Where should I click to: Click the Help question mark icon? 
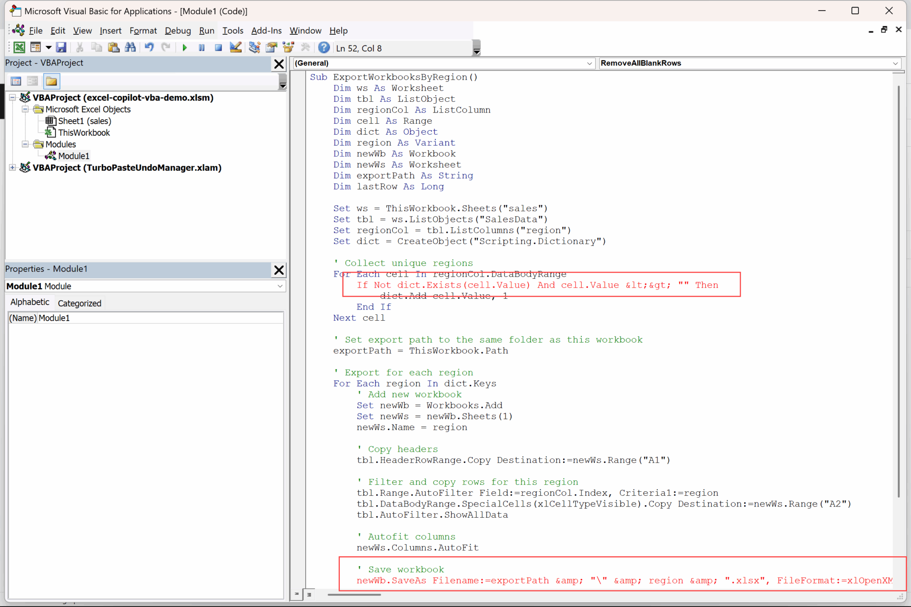tap(324, 48)
